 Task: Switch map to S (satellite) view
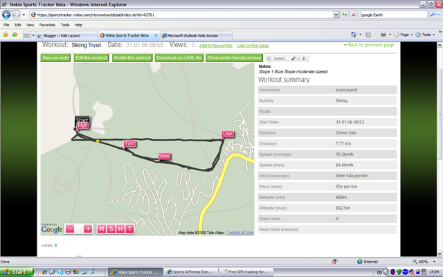[x=111, y=229]
